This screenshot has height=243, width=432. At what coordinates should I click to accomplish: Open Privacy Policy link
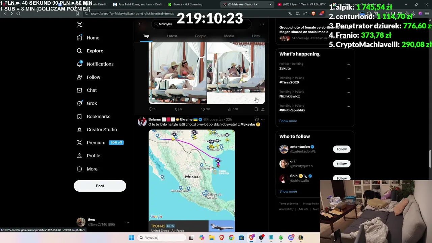click(311, 204)
